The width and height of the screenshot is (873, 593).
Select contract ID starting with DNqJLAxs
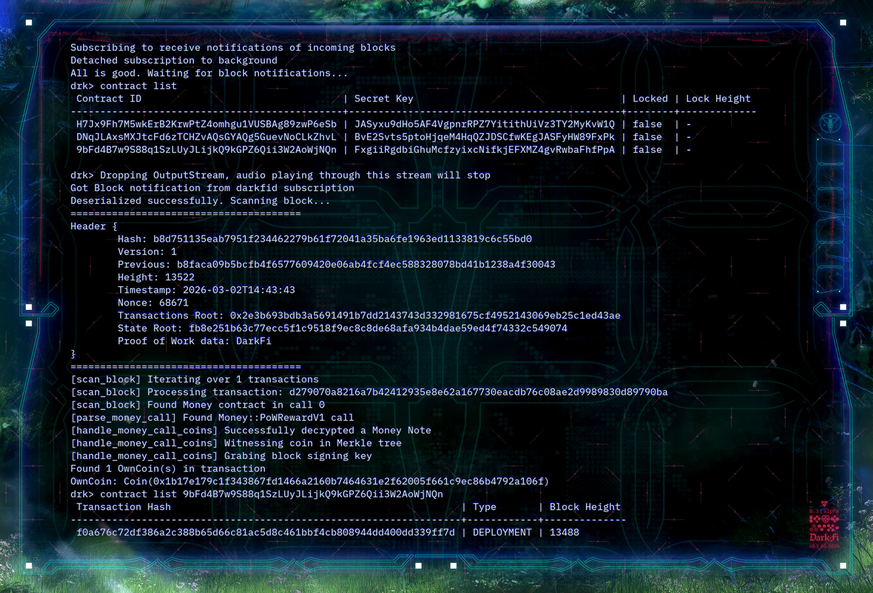207,137
